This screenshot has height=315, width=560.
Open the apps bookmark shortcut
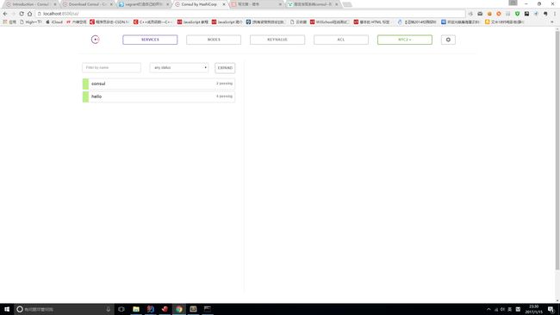coord(9,22)
